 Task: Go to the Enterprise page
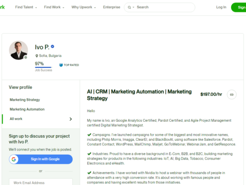pos(112,7)
